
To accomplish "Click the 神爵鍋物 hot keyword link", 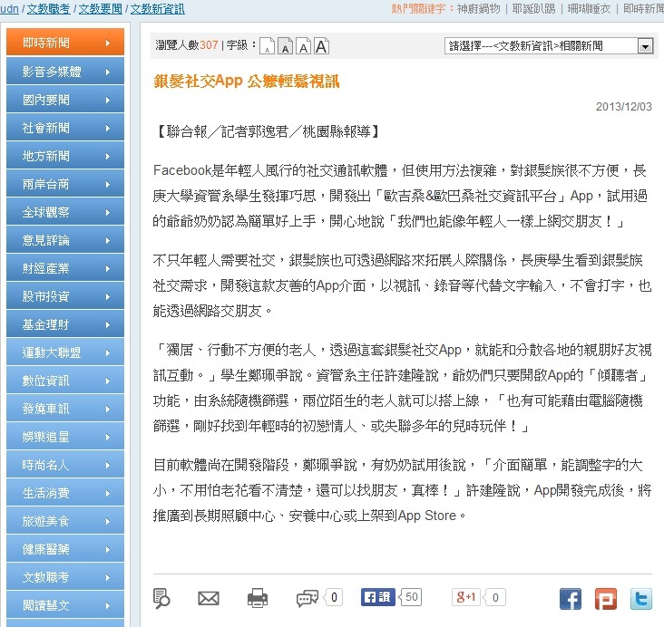I will point(481,8).
